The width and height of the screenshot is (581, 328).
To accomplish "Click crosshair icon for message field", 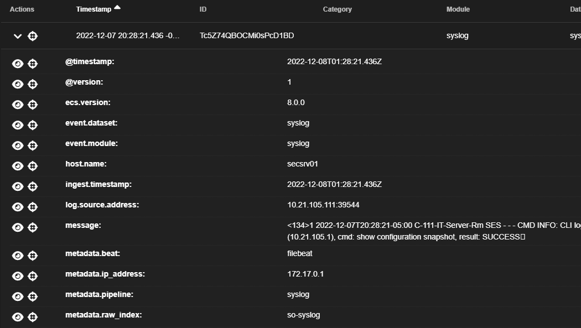I will pyautogui.click(x=33, y=227).
